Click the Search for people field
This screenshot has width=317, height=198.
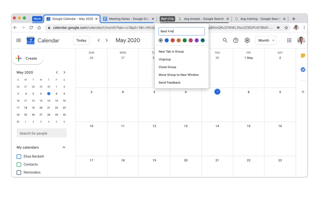click(x=41, y=133)
